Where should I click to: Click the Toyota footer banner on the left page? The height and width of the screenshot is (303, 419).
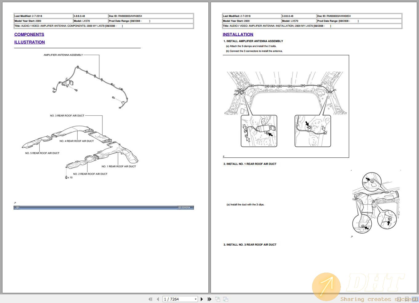click(104, 208)
